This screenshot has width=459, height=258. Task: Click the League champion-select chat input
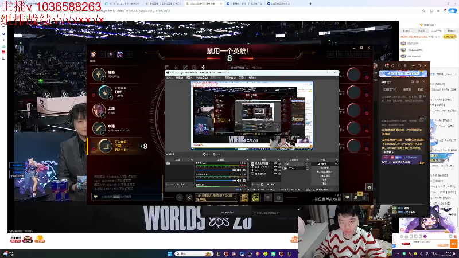(x=127, y=197)
